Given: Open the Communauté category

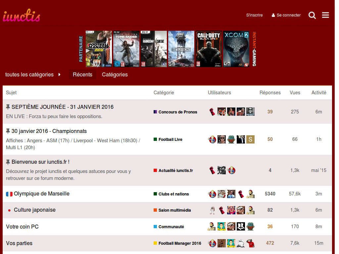Looking at the screenshot, I should coord(169,227).
